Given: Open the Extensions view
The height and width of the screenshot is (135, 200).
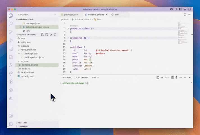Looking at the screenshot, I should click(11, 57).
